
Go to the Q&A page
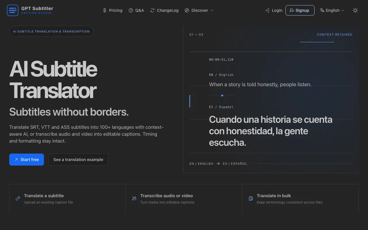136,10
